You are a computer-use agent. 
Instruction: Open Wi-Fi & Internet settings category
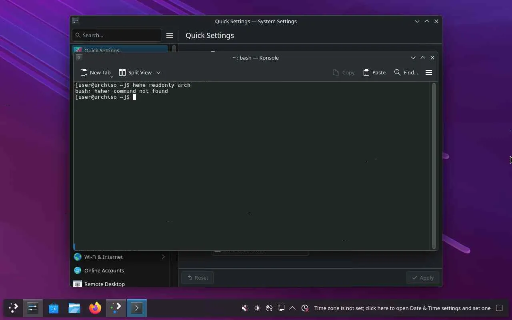tap(120, 257)
